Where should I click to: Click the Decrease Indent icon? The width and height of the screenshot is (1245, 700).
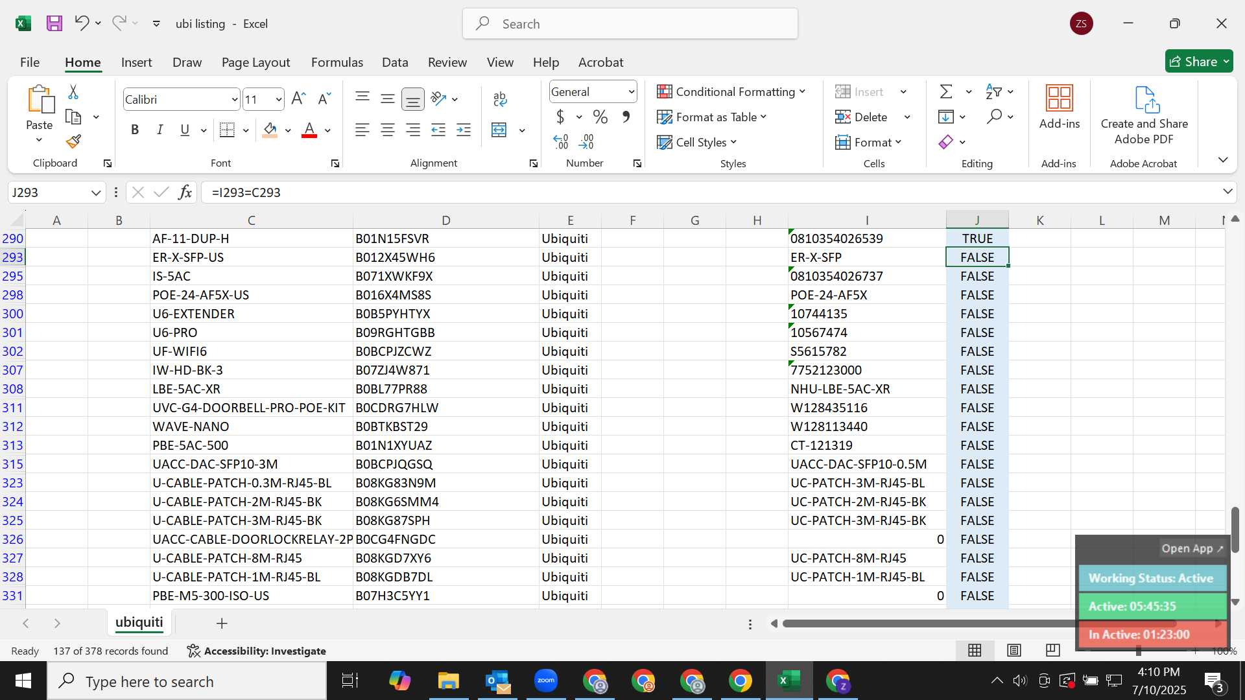point(438,130)
